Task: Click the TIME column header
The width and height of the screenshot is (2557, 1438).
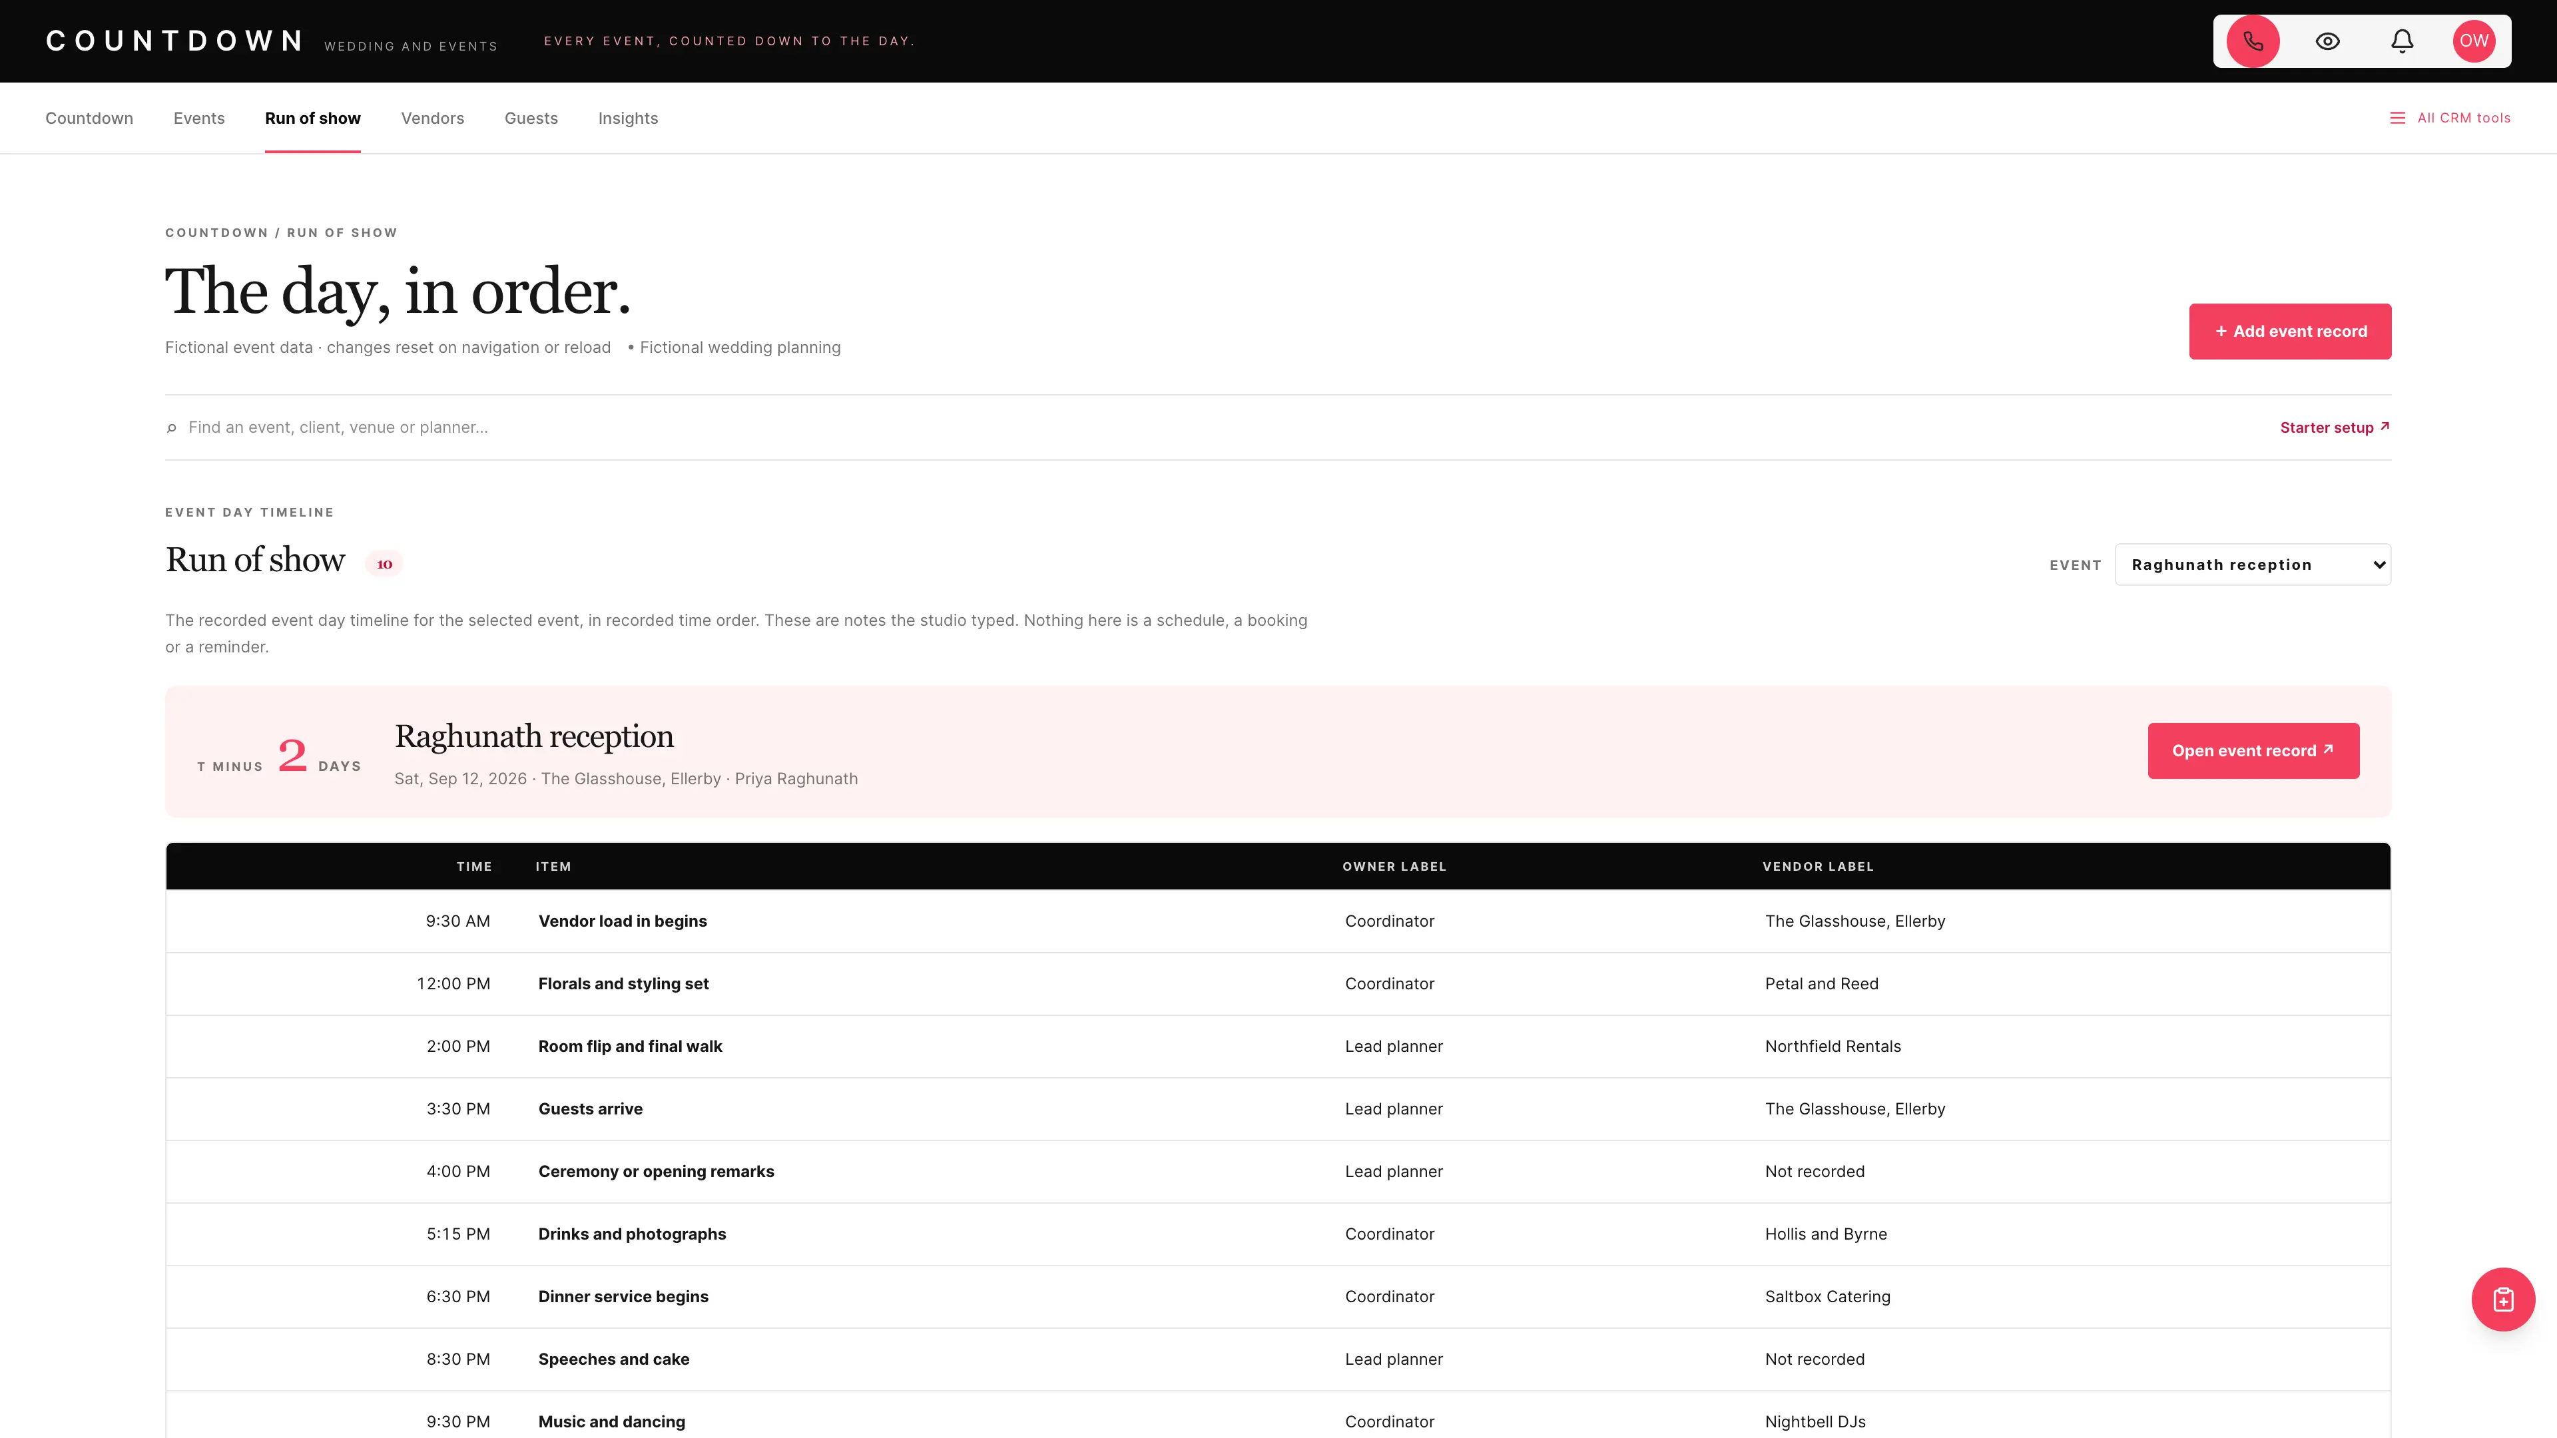Action: pos(475,866)
